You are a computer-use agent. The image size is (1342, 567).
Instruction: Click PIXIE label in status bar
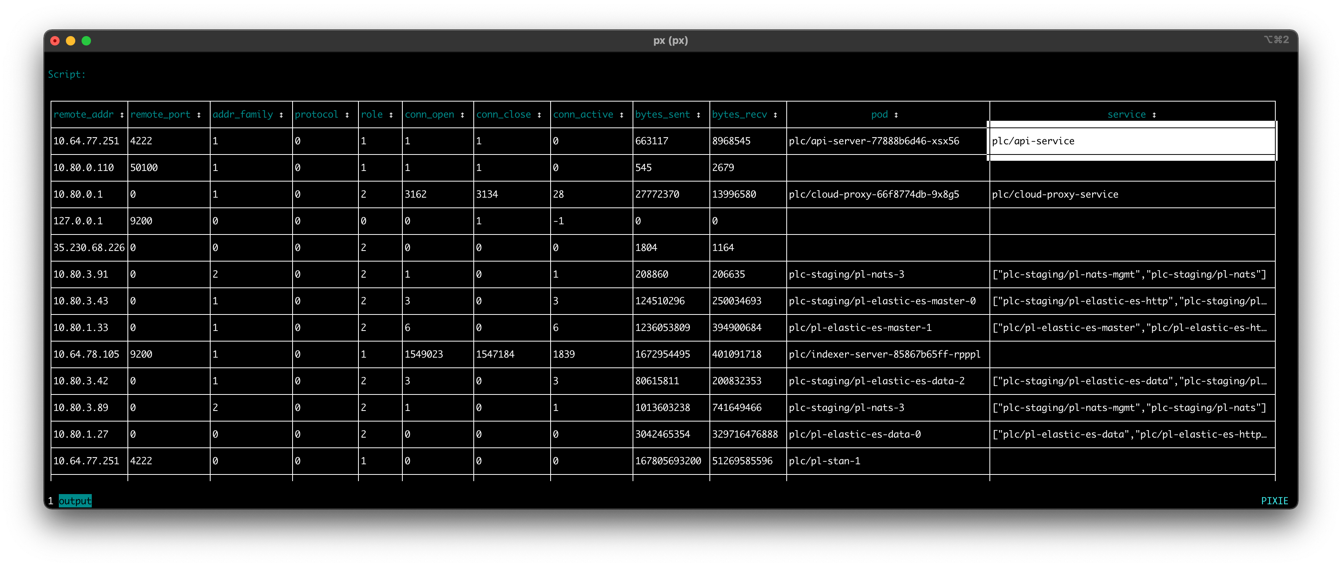coord(1274,501)
